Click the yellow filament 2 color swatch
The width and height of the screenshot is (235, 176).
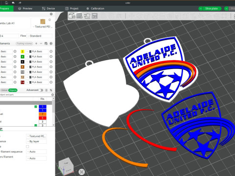23,51
